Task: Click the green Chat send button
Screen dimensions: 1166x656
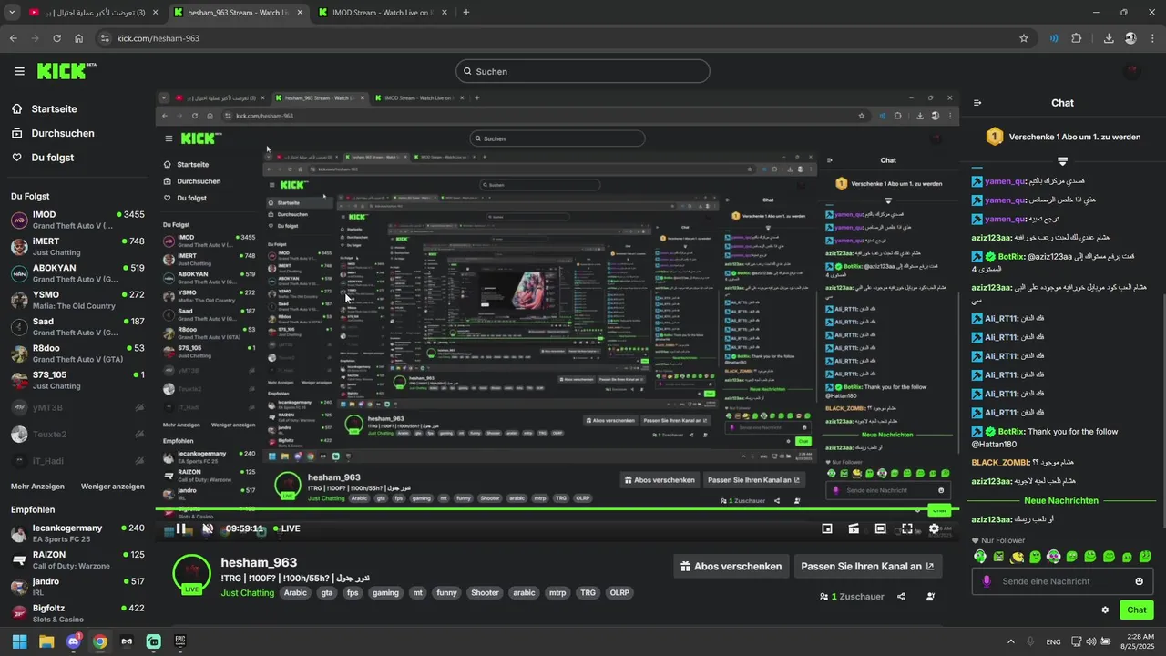Action: (1137, 610)
